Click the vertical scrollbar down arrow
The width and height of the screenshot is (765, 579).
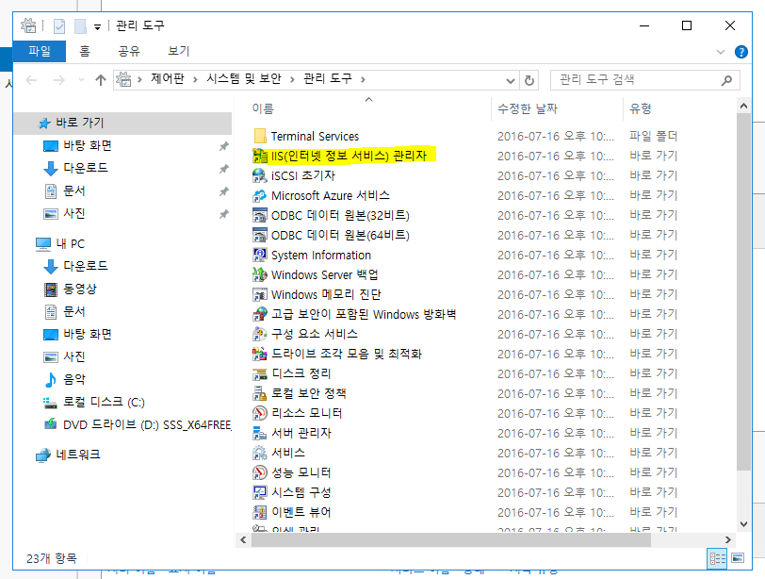(x=743, y=523)
